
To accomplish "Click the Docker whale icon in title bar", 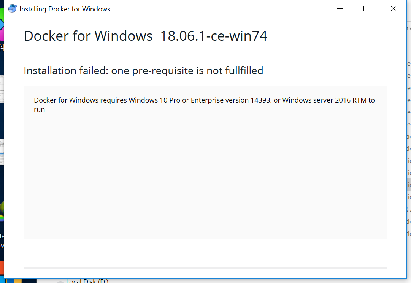I will [x=13, y=8].
